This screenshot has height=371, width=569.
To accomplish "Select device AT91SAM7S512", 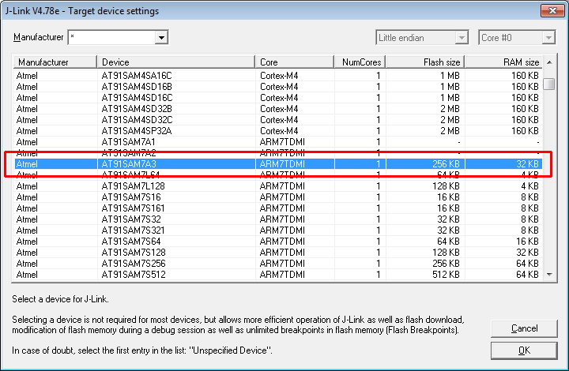I will pyautogui.click(x=278, y=274).
